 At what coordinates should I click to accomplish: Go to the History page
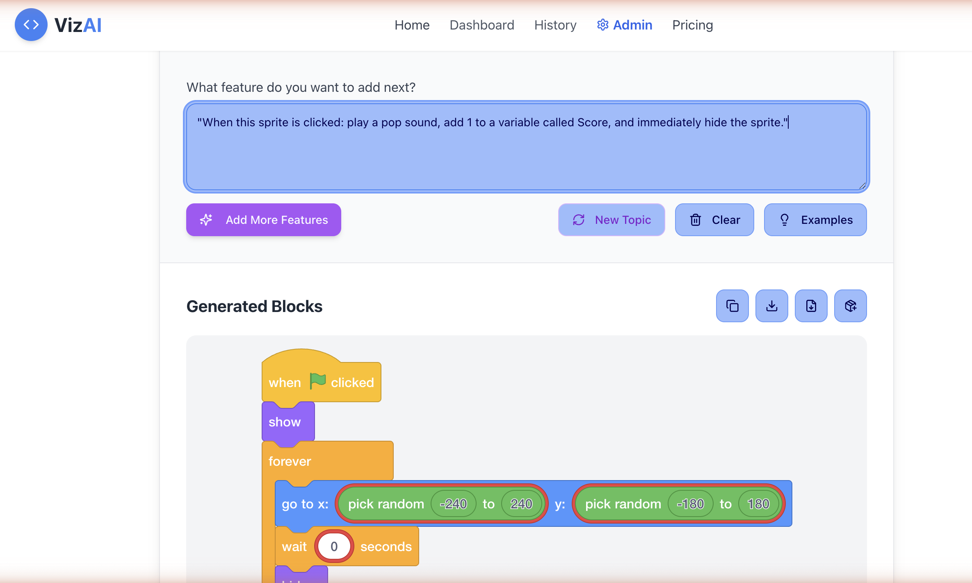555,25
